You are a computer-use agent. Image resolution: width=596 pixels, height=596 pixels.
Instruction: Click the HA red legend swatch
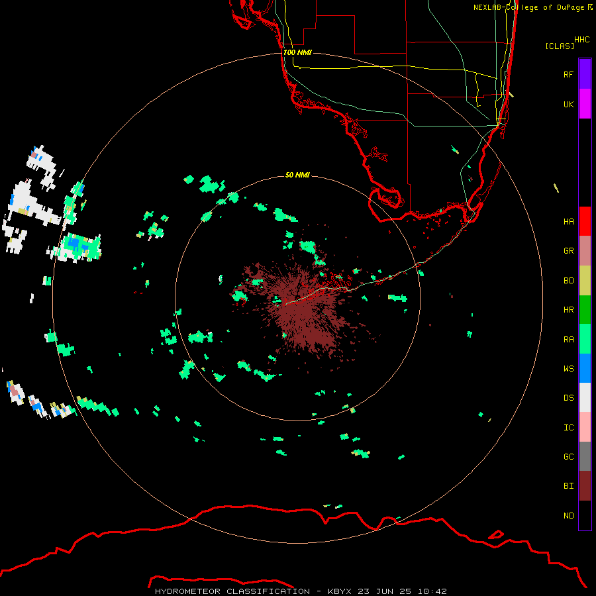coord(585,221)
